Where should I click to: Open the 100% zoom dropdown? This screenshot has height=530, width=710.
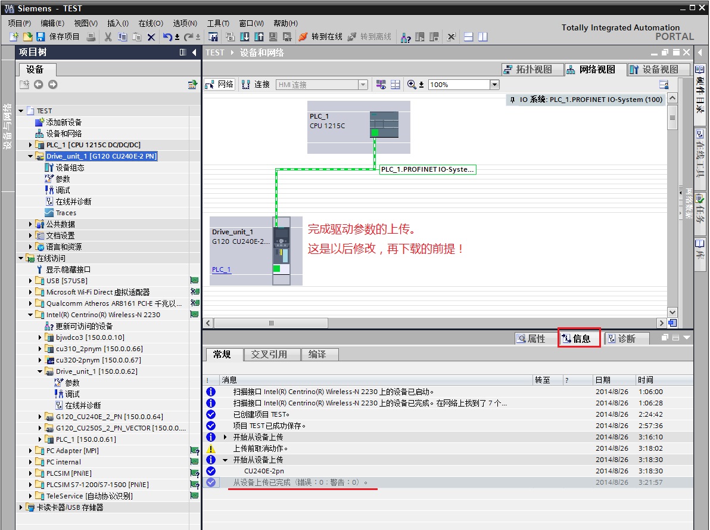pyautogui.click(x=494, y=84)
